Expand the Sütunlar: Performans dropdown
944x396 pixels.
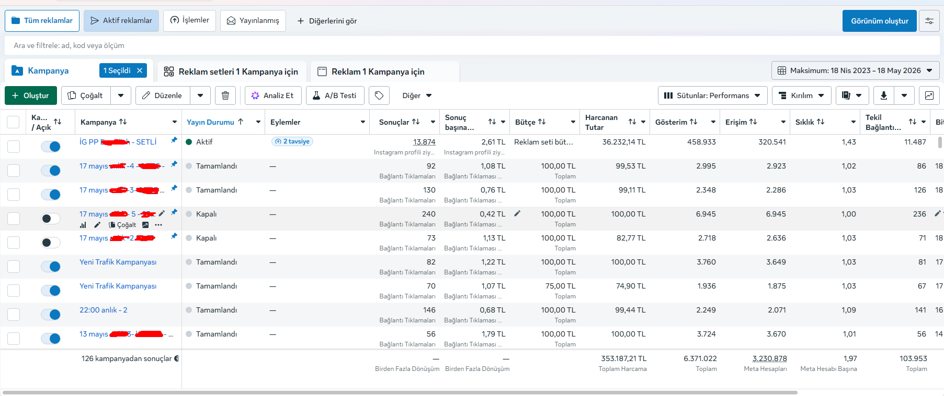point(713,95)
